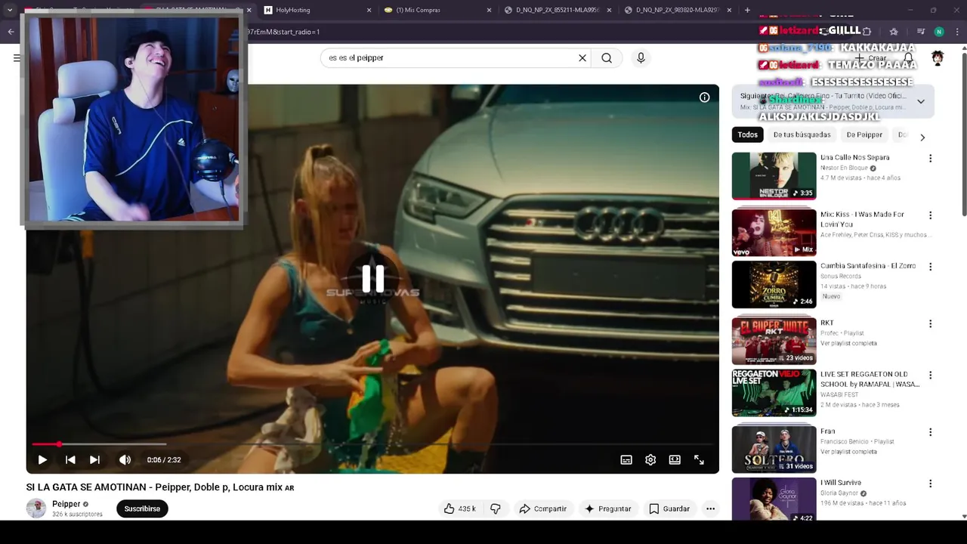Skip to next video in player
The width and height of the screenshot is (967, 544).
94,459
